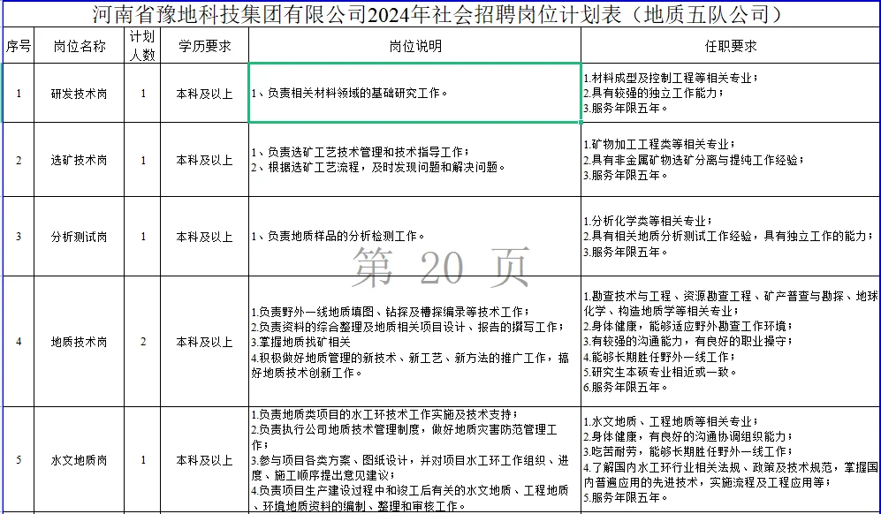Select the 水文地质、工程地质 requirements cell
Screen dimensions: 881x514
[731, 460]
